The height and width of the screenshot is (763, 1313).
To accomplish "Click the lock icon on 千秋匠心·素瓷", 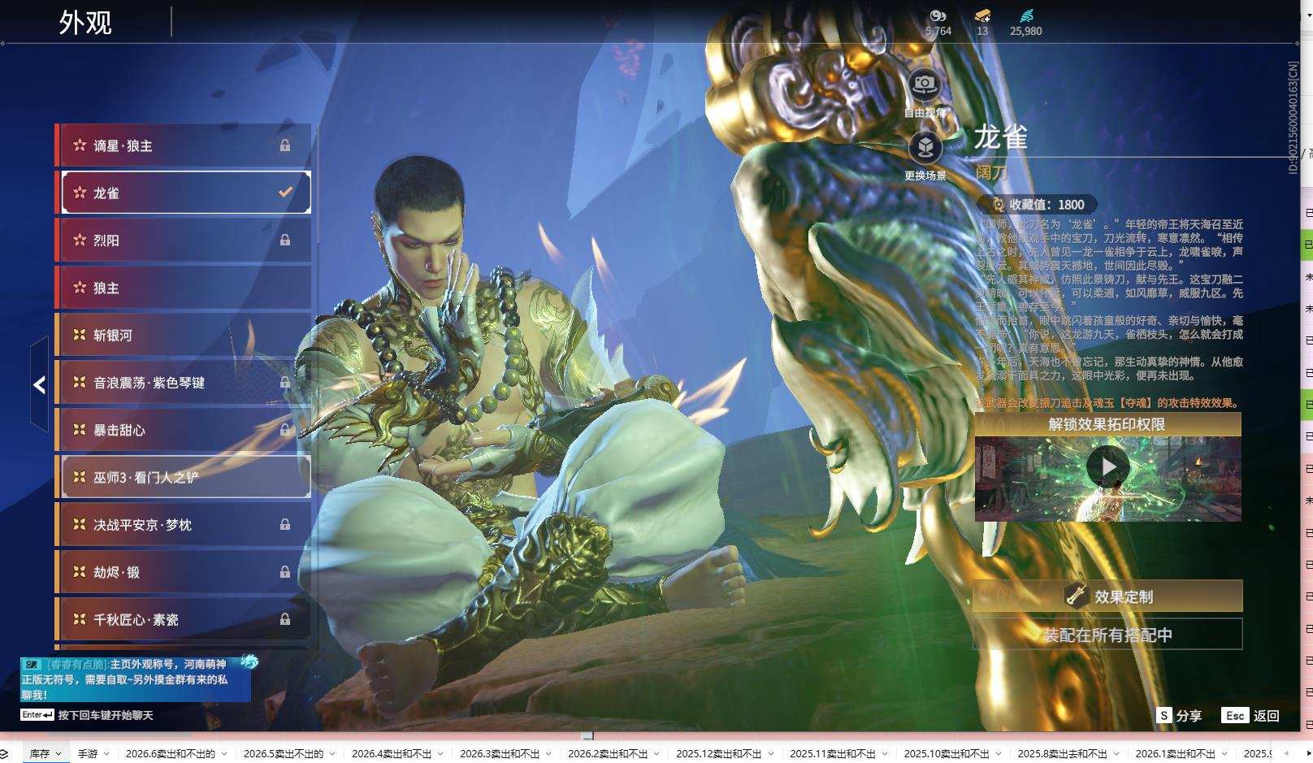I will coord(285,619).
